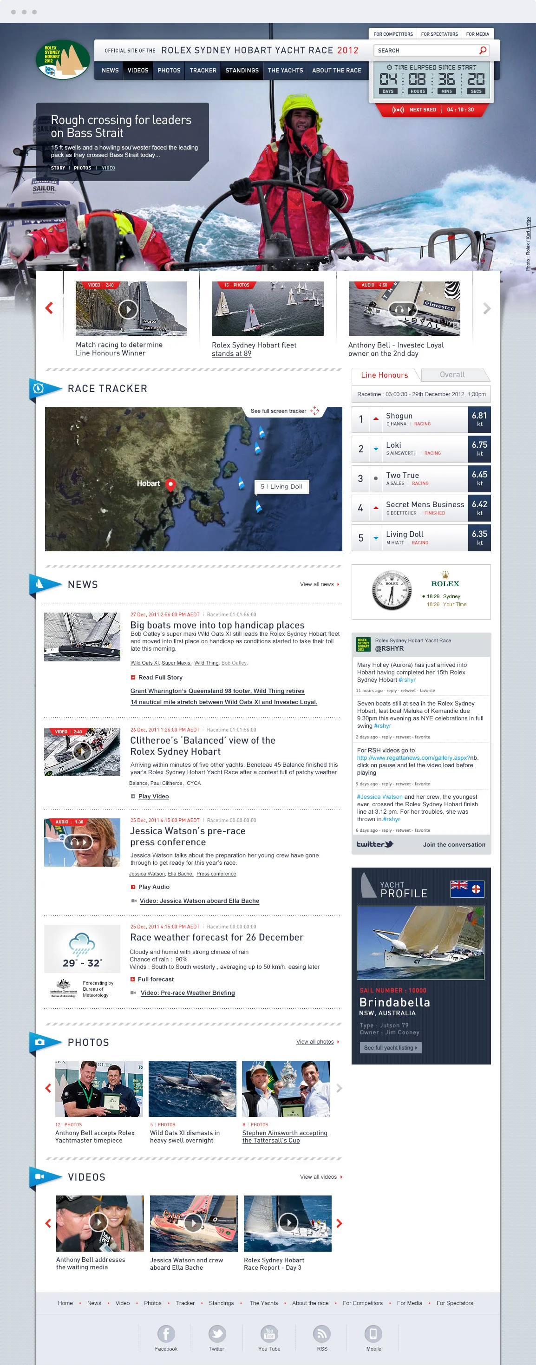Viewport: 536px width, 1365px height.
Task: Open the #rshyr hashtag in Mary Holley tweet
Action: click(406, 680)
